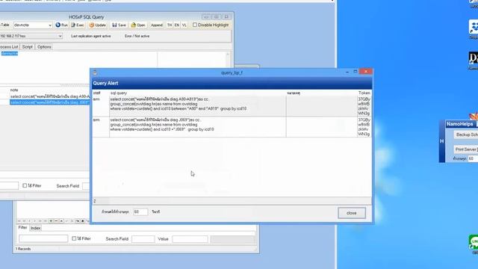Viewport: 478px width, 269px height.
Task: Click the close button in Query Alert dialog
Action: coord(352,213)
